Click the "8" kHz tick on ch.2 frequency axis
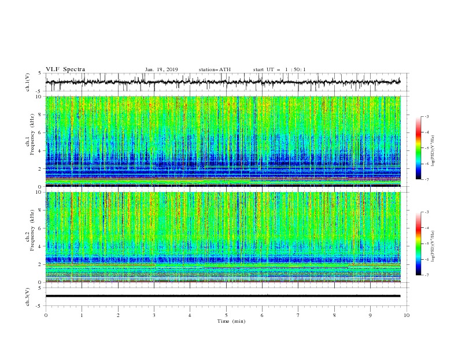This screenshot has height=354, width=458. (x=40, y=211)
